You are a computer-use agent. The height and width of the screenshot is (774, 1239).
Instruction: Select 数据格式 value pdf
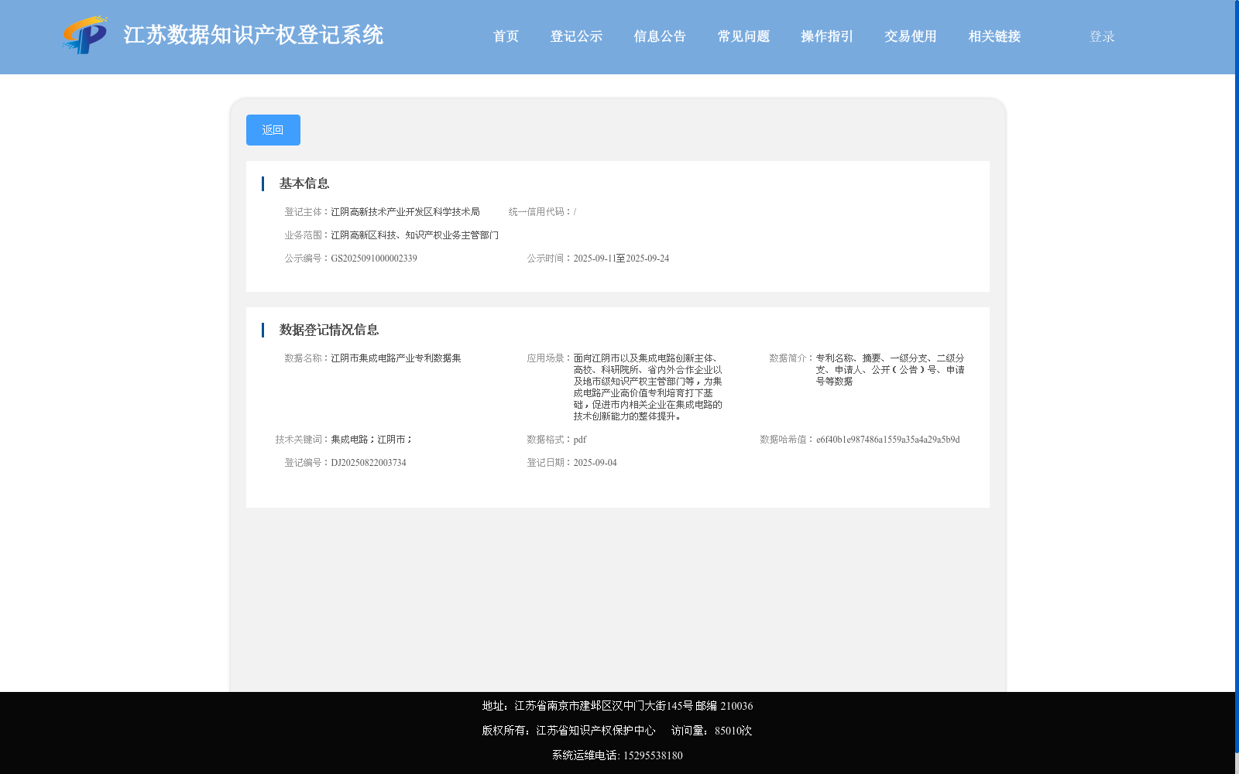(580, 440)
